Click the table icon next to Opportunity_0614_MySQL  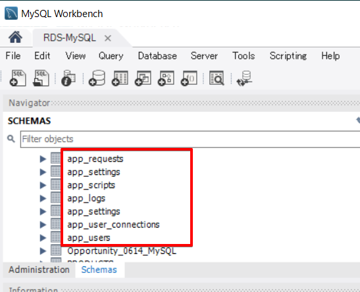pos(56,251)
